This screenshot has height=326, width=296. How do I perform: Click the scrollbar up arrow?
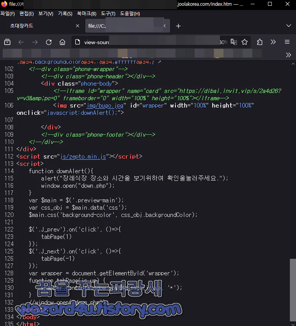tap(293, 64)
